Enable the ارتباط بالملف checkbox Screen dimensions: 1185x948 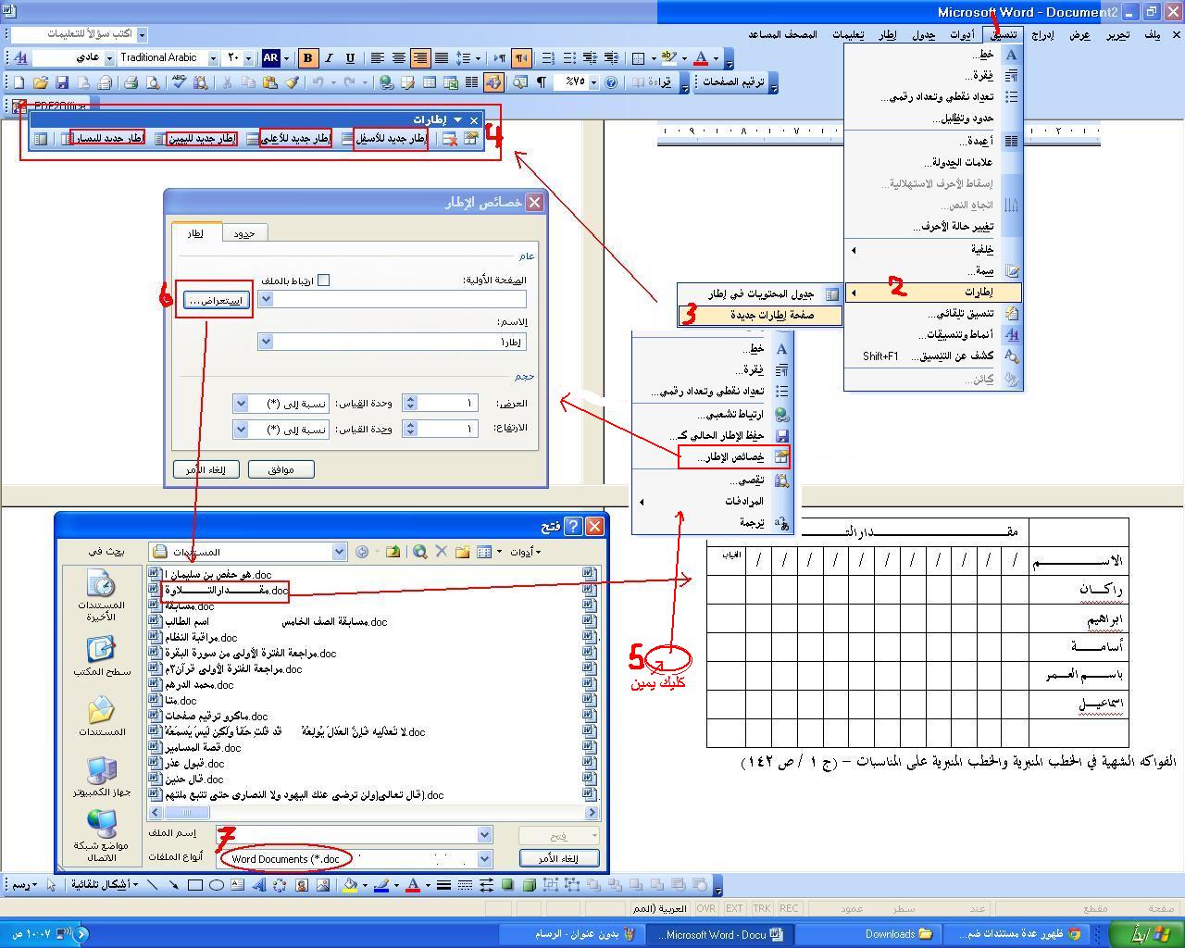click(x=323, y=281)
